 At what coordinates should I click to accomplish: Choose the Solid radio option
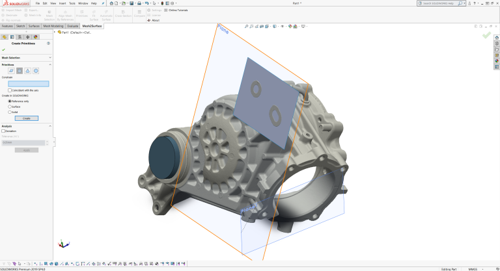10,112
